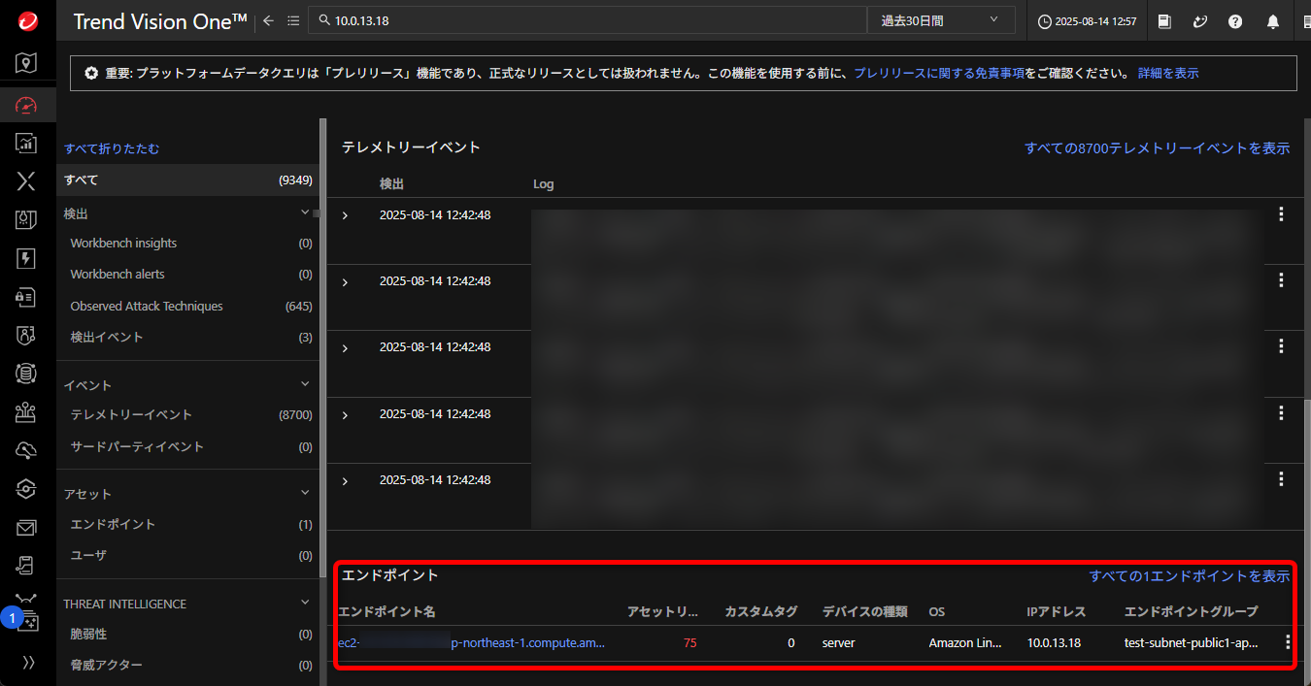Open the kebab menu for the endpoint row
Viewport: 1311px width, 686px height.
(1289, 642)
